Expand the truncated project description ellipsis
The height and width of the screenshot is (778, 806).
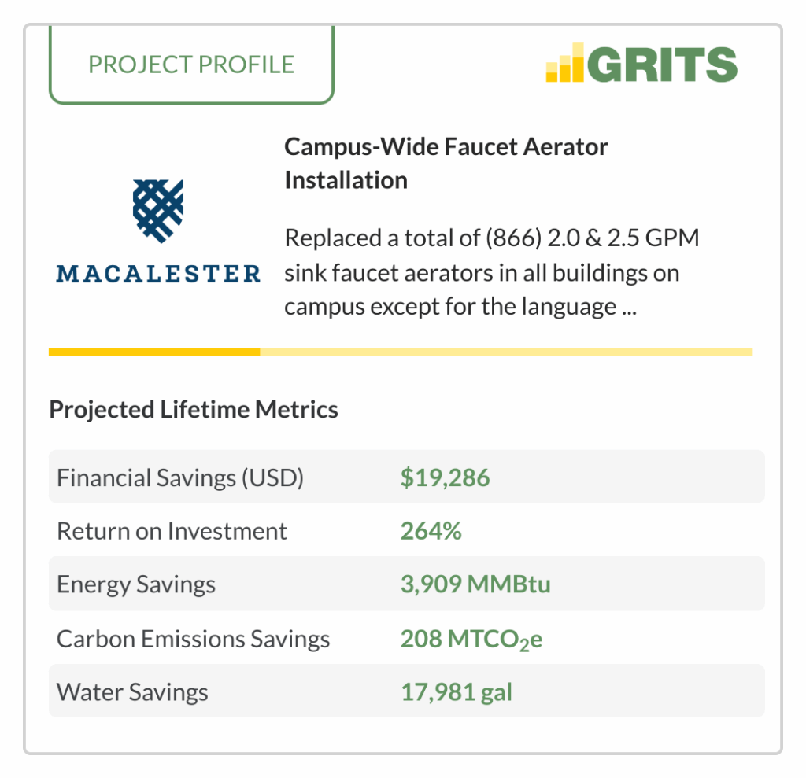[x=629, y=307]
